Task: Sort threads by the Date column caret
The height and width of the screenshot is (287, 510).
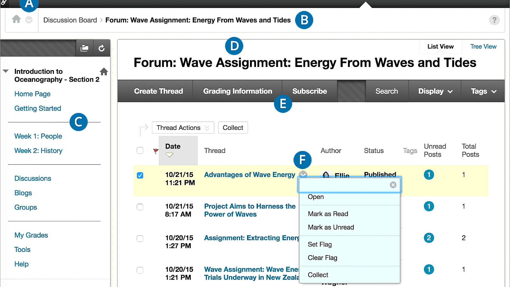Action: [169, 154]
